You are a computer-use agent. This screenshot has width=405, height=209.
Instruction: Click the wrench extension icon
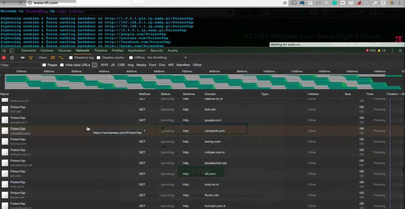(x=375, y=3)
